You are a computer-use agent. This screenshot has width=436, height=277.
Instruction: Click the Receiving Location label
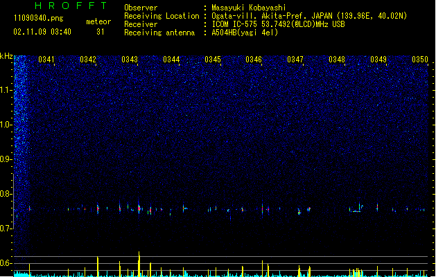(x=162, y=16)
